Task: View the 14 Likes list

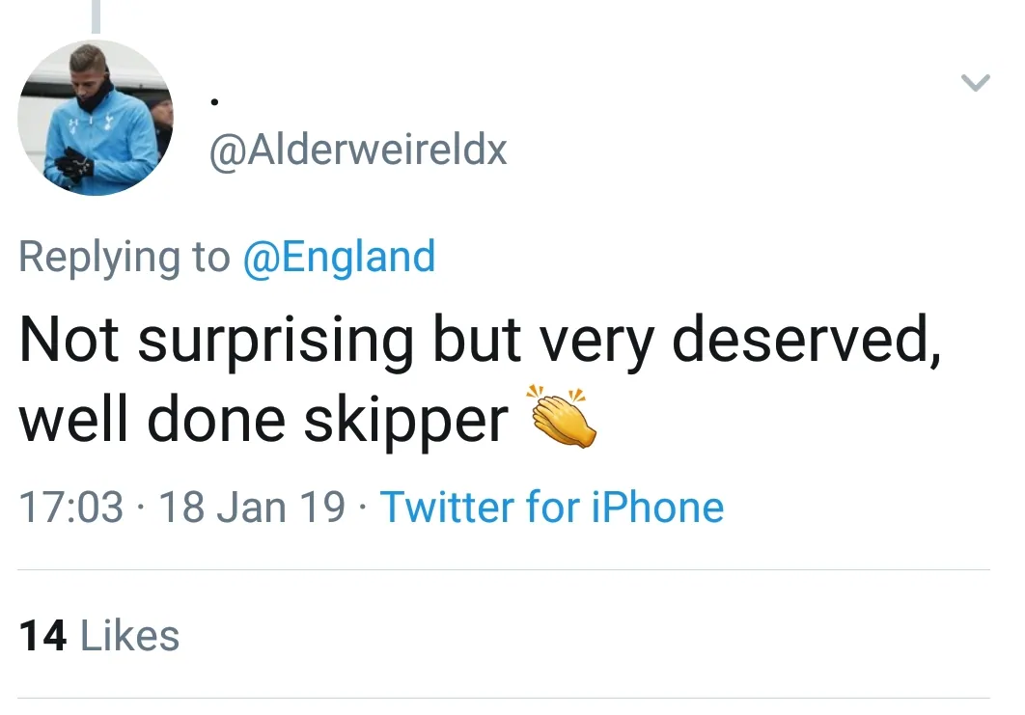Action: [x=99, y=636]
